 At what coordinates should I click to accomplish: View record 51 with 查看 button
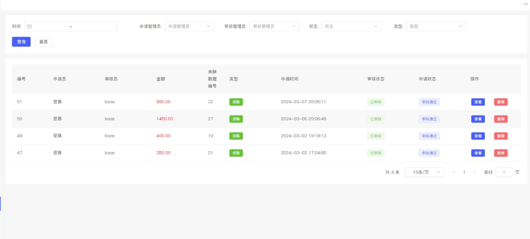pyautogui.click(x=477, y=102)
